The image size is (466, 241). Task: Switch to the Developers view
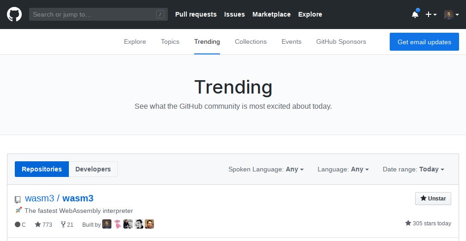click(x=93, y=169)
